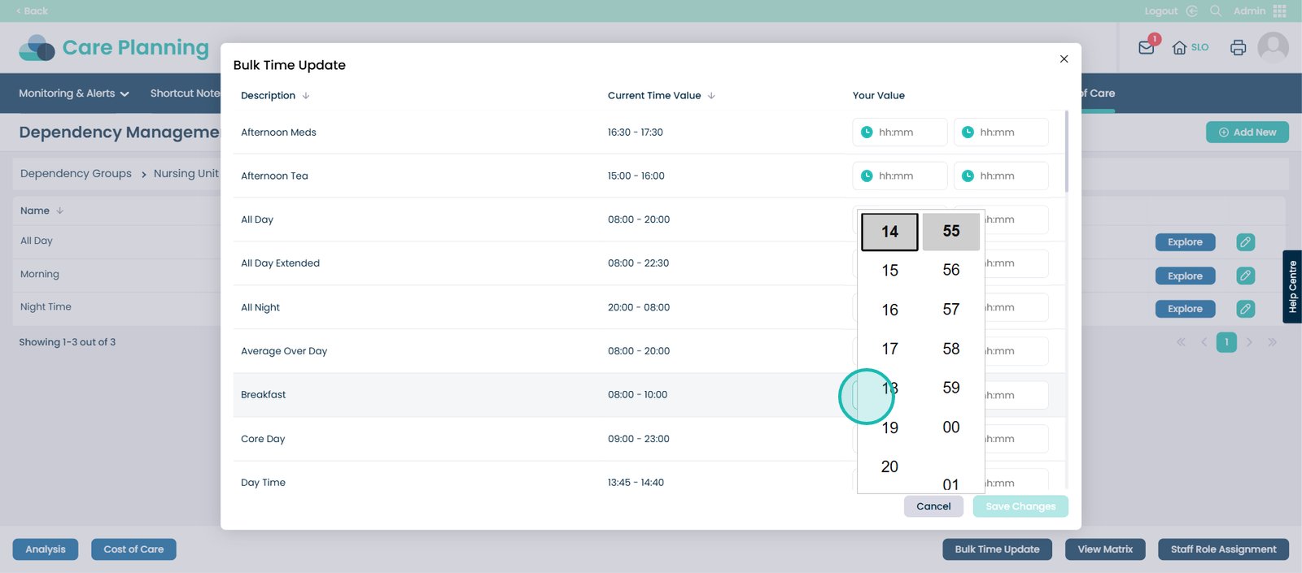This screenshot has height=573, width=1302.
Task: Sort the Name column using its arrow
Action: click(x=60, y=211)
